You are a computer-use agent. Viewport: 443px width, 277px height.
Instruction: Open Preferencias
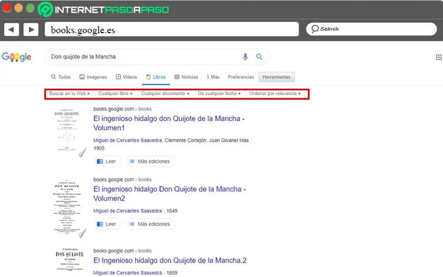pyautogui.click(x=241, y=77)
